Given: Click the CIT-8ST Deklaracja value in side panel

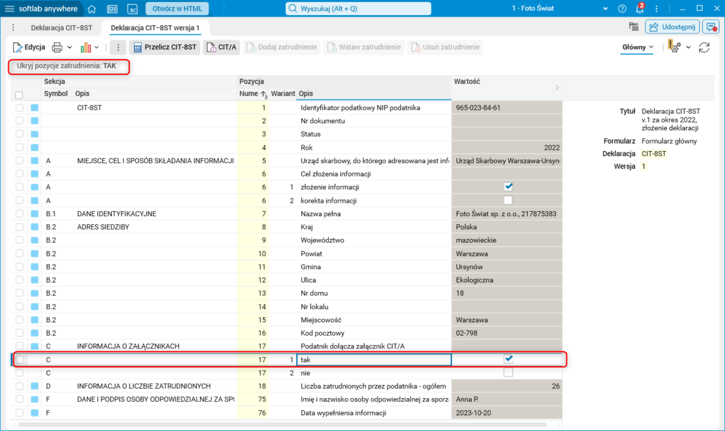Looking at the screenshot, I should pos(654,154).
